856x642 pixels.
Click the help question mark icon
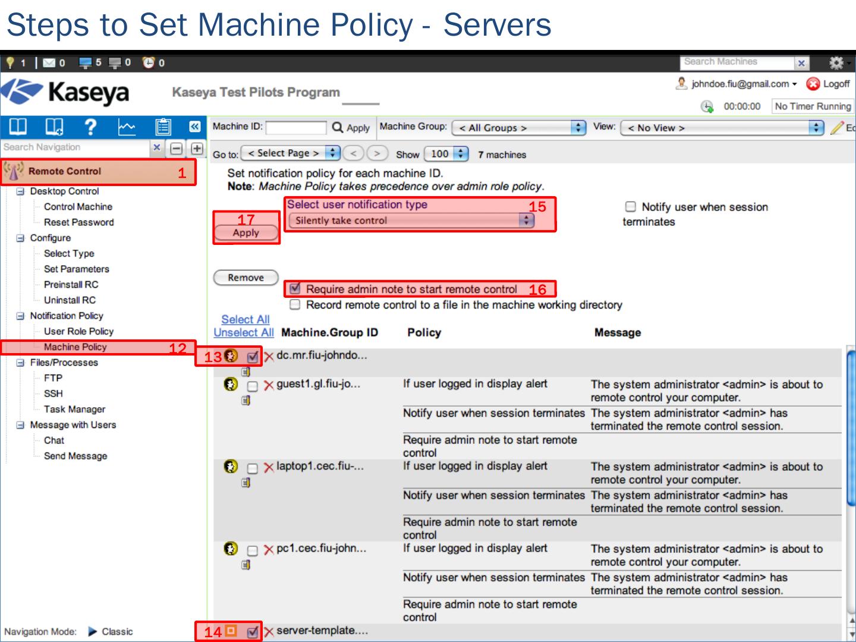[x=90, y=127]
